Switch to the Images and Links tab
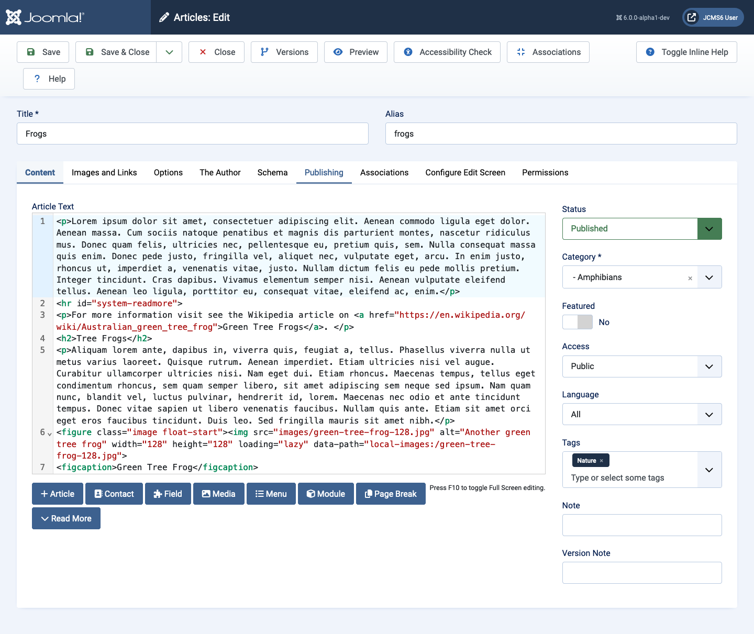This screenshot has width=754, height=634. [104, 172]
